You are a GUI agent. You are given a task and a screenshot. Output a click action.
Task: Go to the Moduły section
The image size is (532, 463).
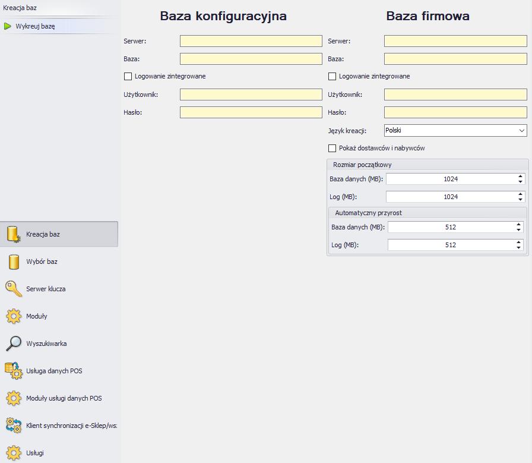pyautogui.click(x=59, y=316)
